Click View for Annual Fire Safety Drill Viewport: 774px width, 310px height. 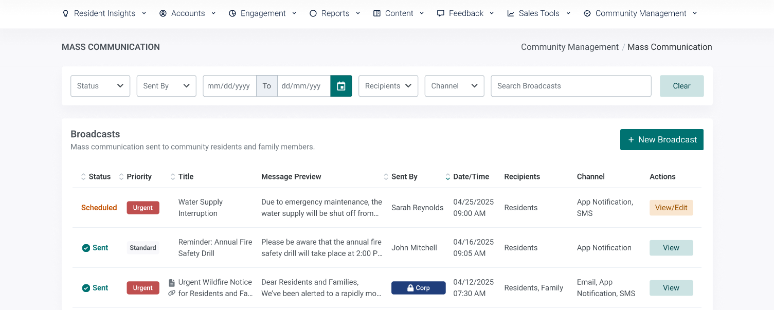[671, 248]
